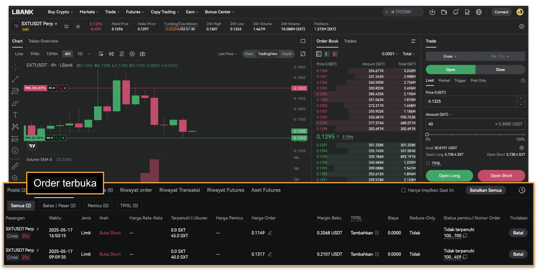Switch to the Token Overview tab
Screen dimensions: 537x270
tap(43, 41)
